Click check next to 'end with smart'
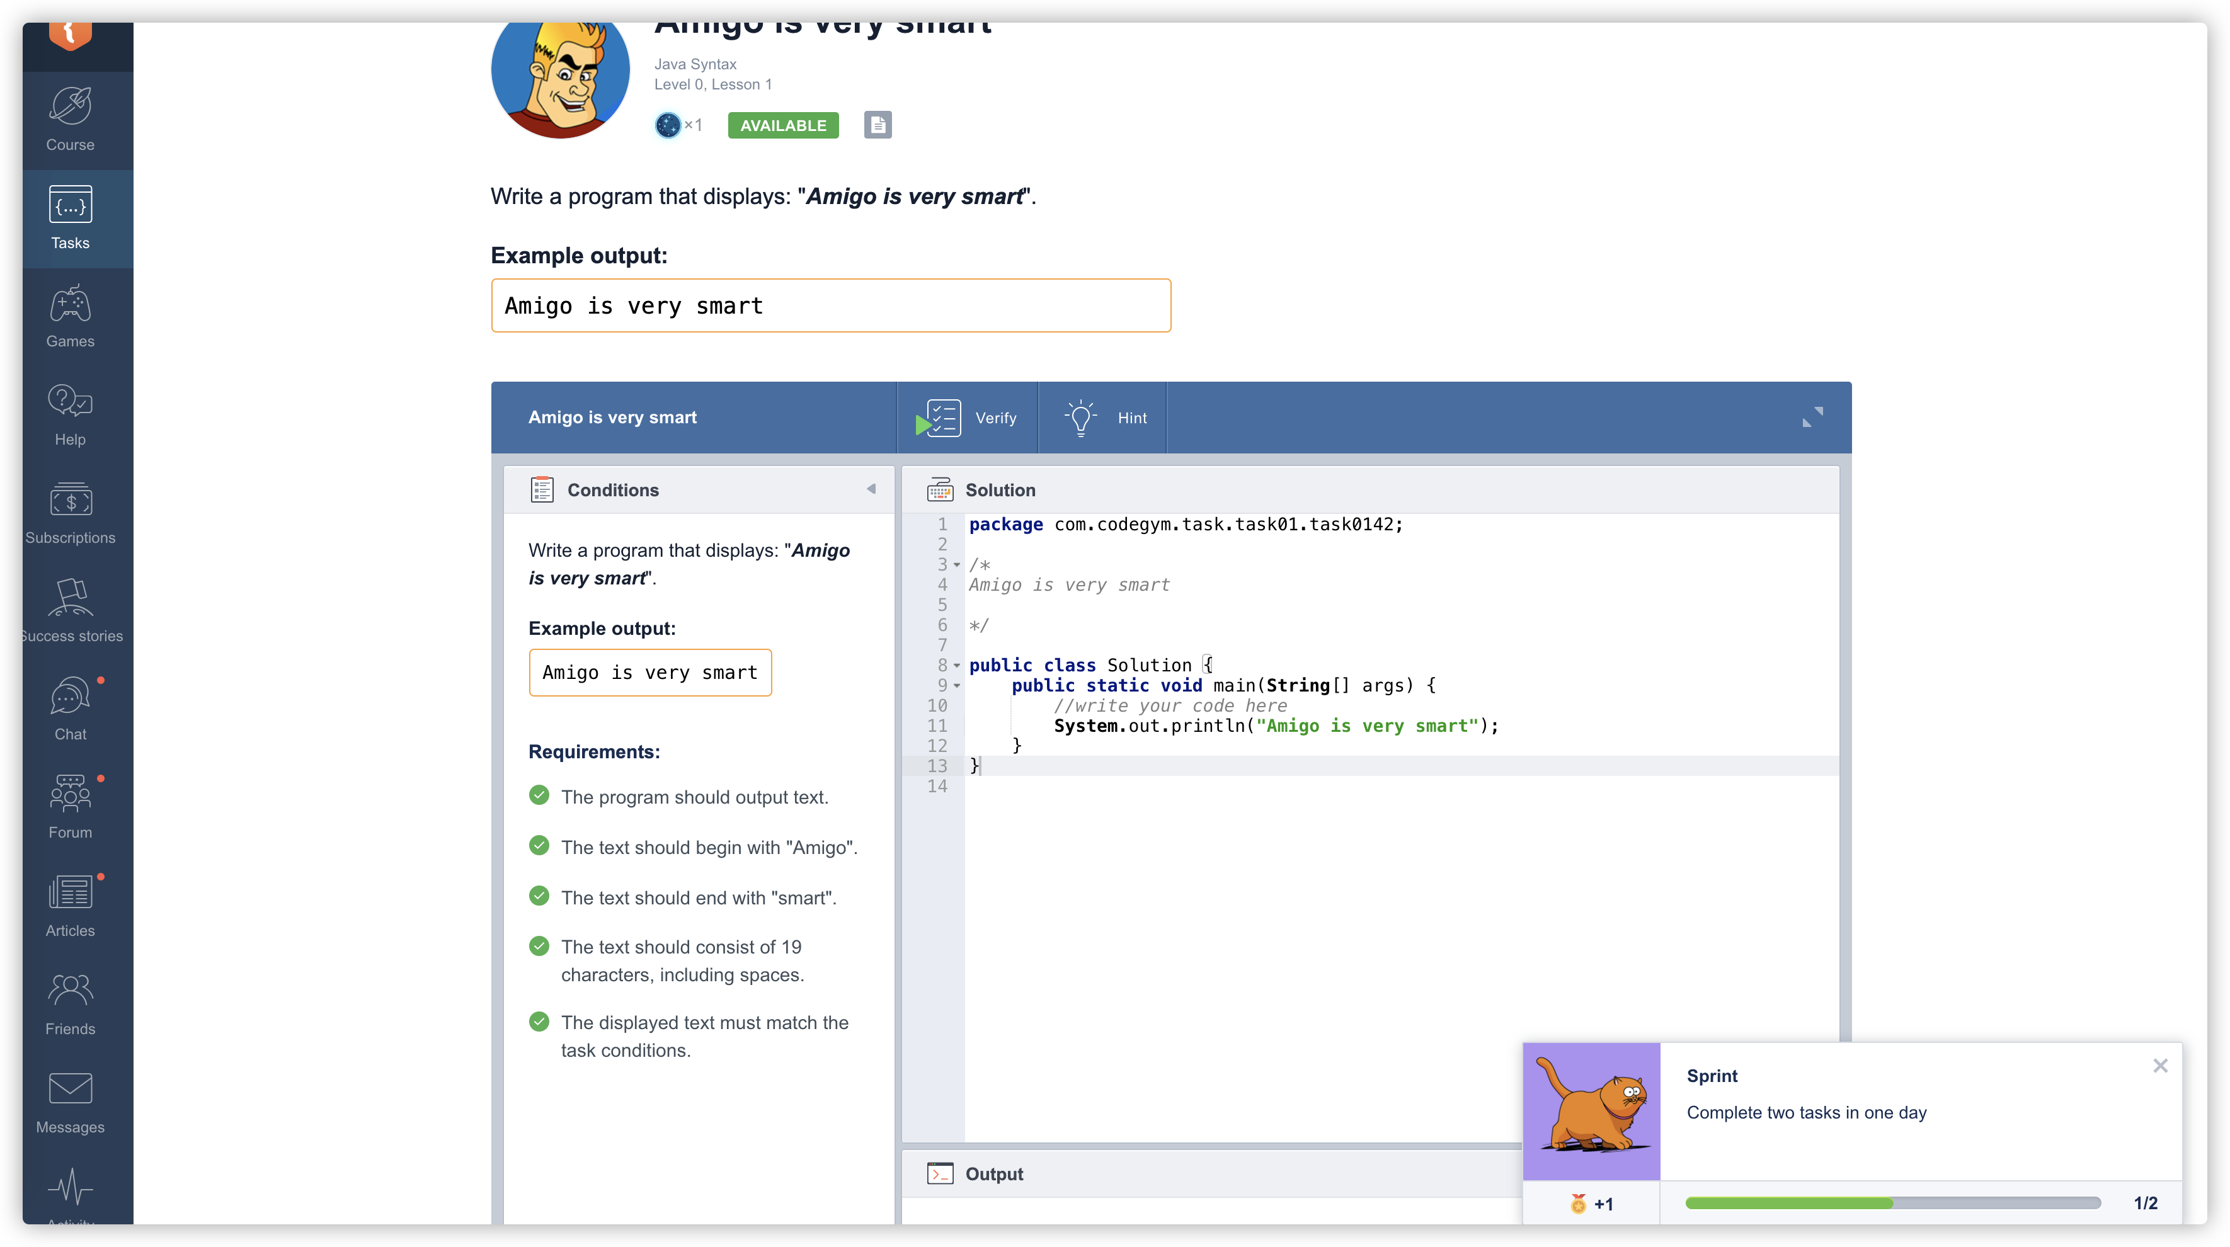The image size is (2230, 1247). point(539,896)
